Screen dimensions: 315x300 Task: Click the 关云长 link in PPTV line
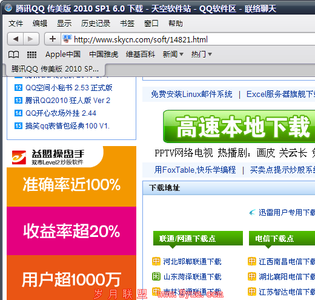click(x=293, y=153)
